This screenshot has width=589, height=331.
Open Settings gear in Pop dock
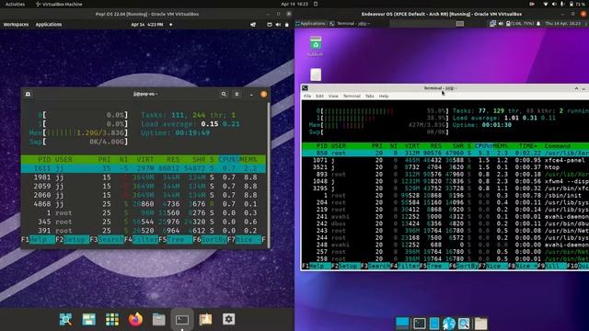[229, 319]
